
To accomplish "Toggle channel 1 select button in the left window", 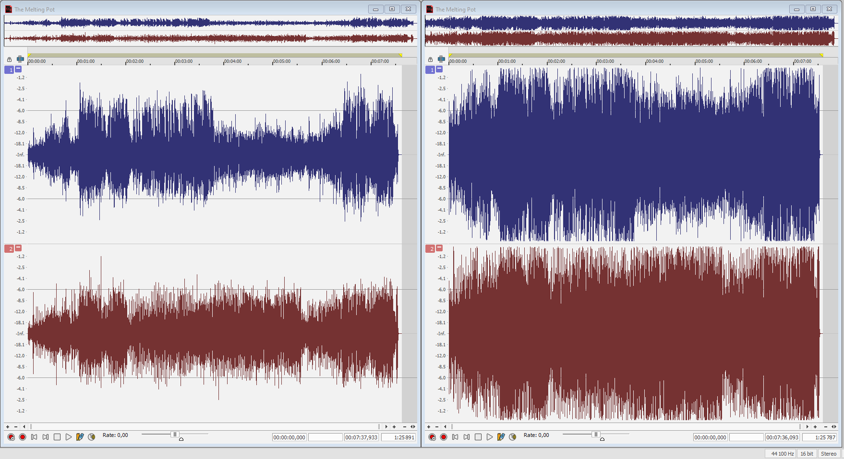I will coord(9,70).
